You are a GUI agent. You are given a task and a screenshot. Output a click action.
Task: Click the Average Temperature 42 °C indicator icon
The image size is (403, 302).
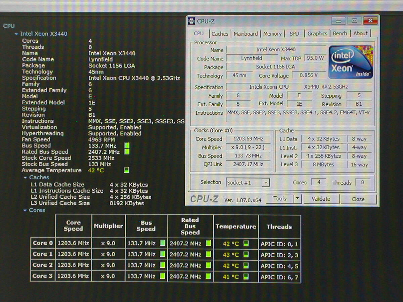click(x=126, y=170)
